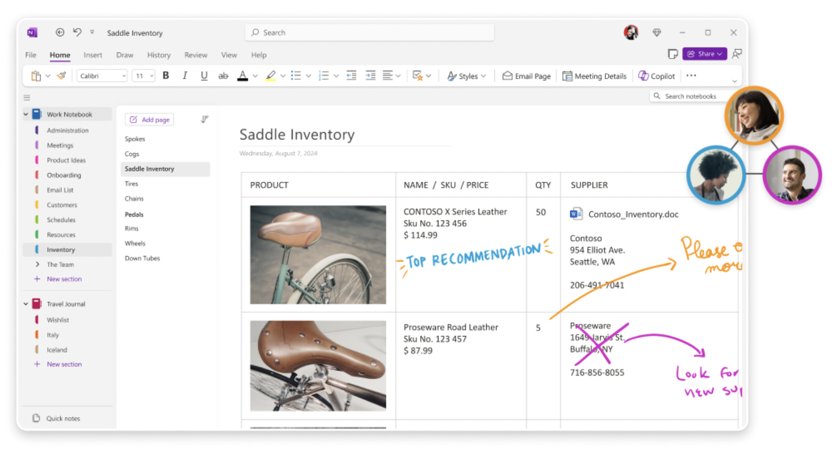Click the To Do tag checkbox icon
The height and width of the screenshot is (449, 834).
[418, 76]
